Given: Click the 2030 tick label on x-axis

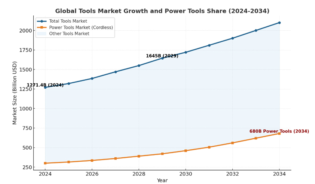Looking at the screenshot, I should click(x=185, y=174).
